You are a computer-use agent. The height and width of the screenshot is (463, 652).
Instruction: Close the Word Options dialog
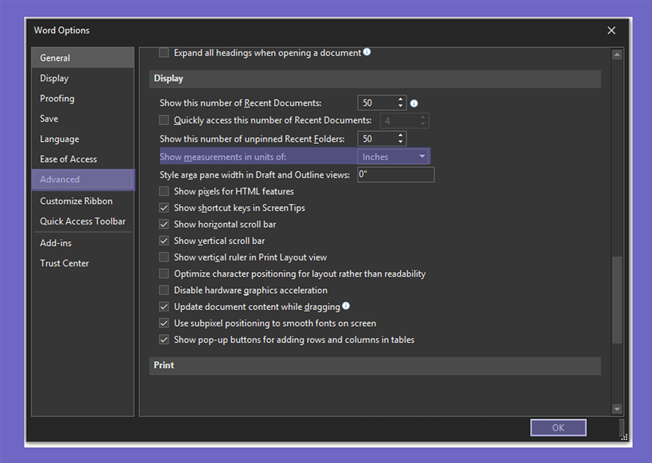click(x=611, y=31)
